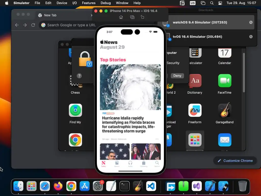
Task: Click Customize Chrome button
Action: (x=235, y=161)
